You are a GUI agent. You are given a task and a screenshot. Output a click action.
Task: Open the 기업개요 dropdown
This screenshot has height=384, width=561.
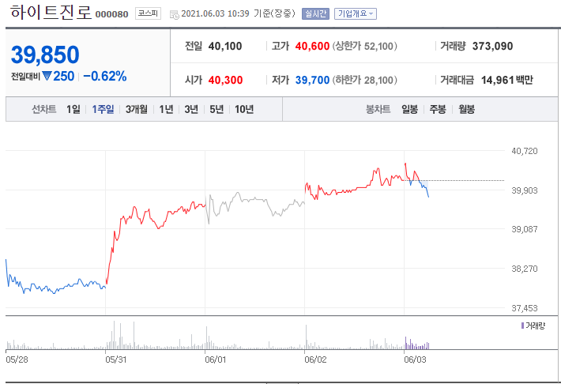coord(356,13)
